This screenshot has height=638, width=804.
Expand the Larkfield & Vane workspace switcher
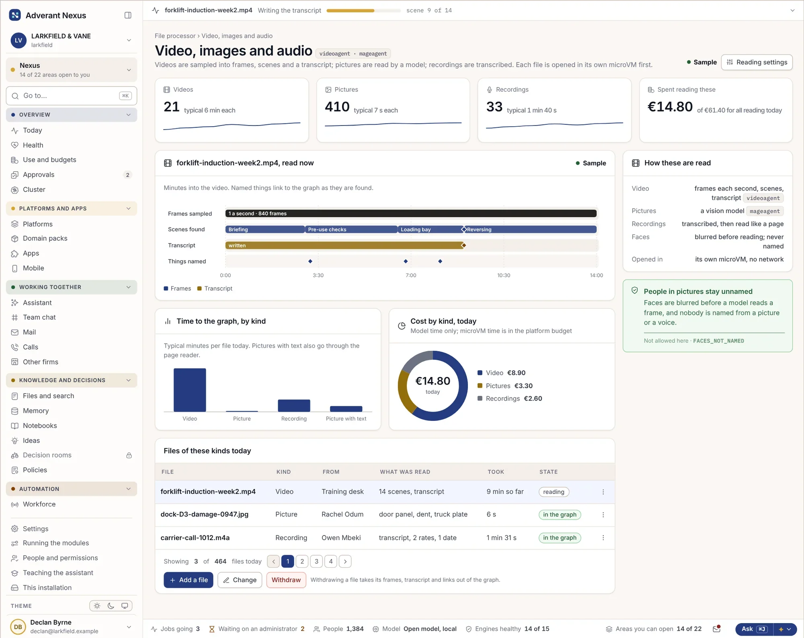click(72, 40)
